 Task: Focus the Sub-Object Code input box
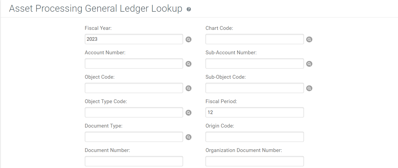click(255, 88)
